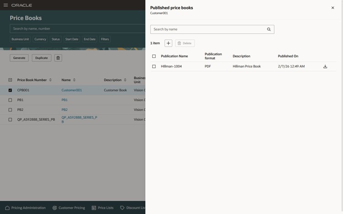Close the Published price books panel
Viewport: 343px width, 214px height.
pos(333,8)
